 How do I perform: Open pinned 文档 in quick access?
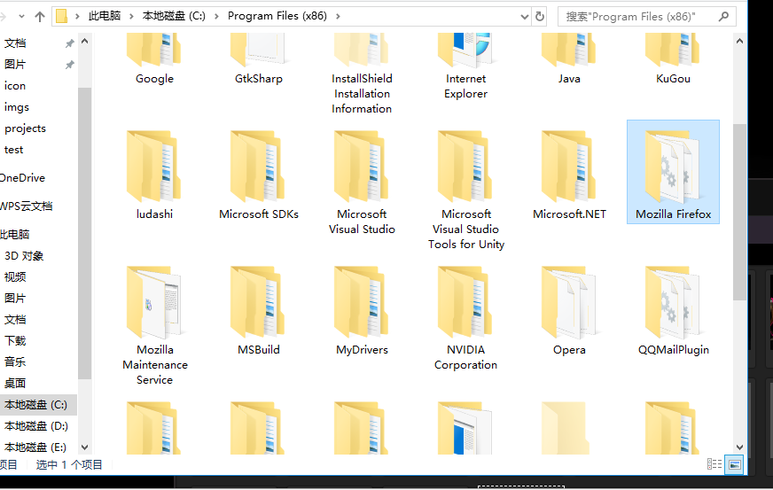coord(15,43)
